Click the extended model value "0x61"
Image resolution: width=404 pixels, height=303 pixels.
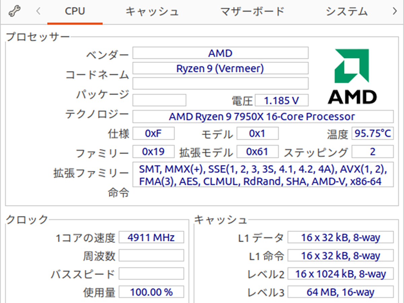tap(258, 151)
